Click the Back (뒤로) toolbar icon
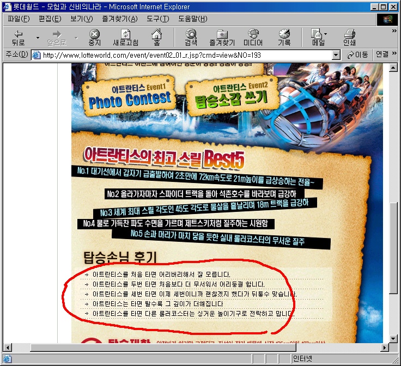The height and width of the screenshot is (366, 401). 19,38
